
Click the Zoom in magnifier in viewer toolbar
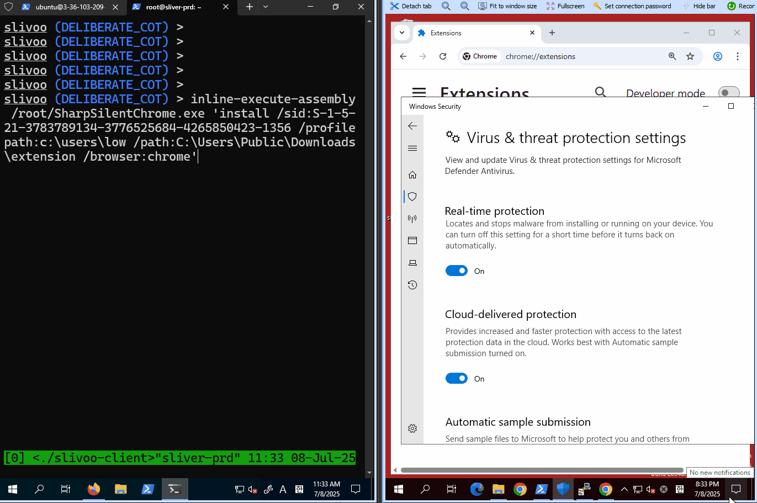pyautogui.click(x=446, y=6)
